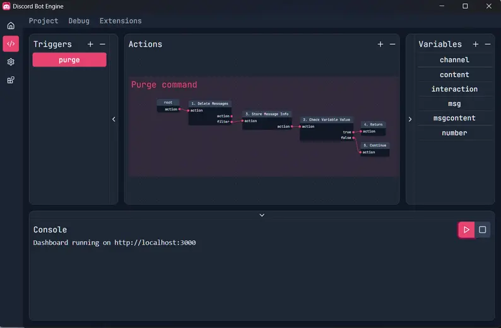Open the Project menu
This screenshot has height=328, width=501.
pyautogui.click(x=44, y=21)
